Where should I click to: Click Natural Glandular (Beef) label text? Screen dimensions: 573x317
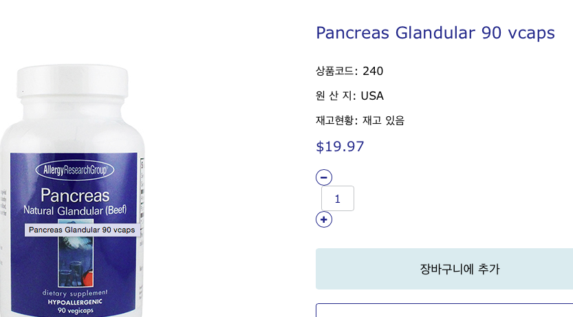tap(74, 209)
